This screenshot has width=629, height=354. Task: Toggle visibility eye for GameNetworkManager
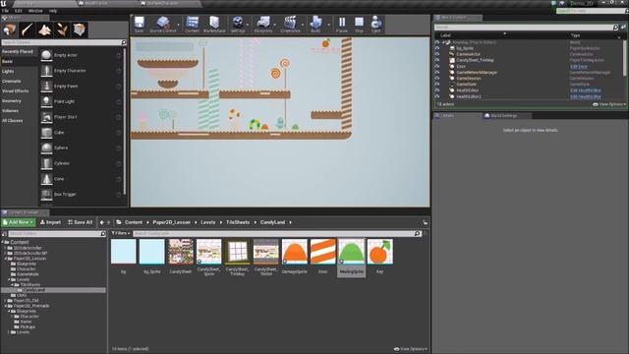(x=437, y=72)
